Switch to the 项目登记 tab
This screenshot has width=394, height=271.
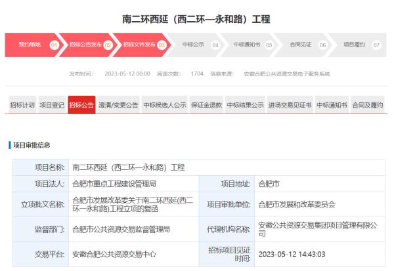52,105
